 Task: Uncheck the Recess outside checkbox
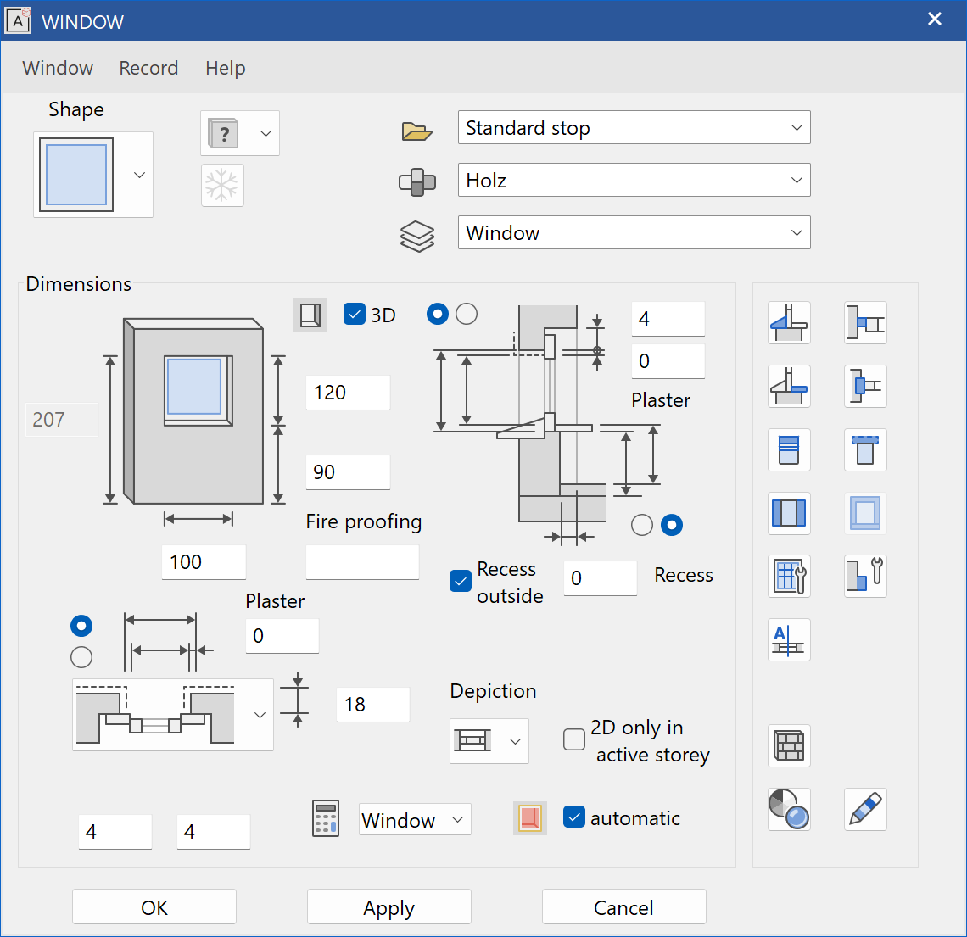(x=461, y=582)
